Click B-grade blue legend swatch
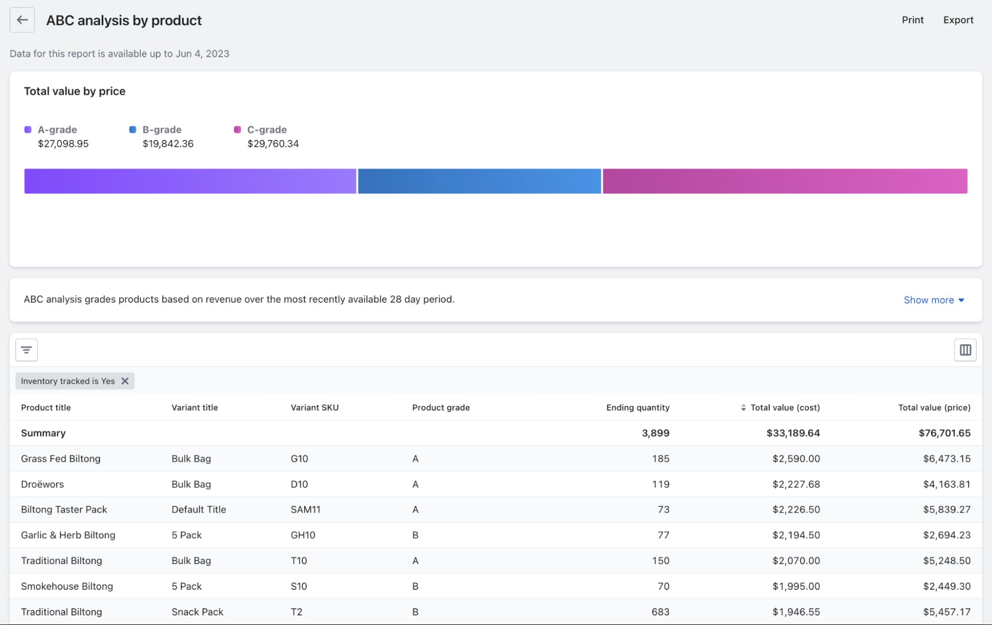The image size is (992, 625). click(132, 129)
